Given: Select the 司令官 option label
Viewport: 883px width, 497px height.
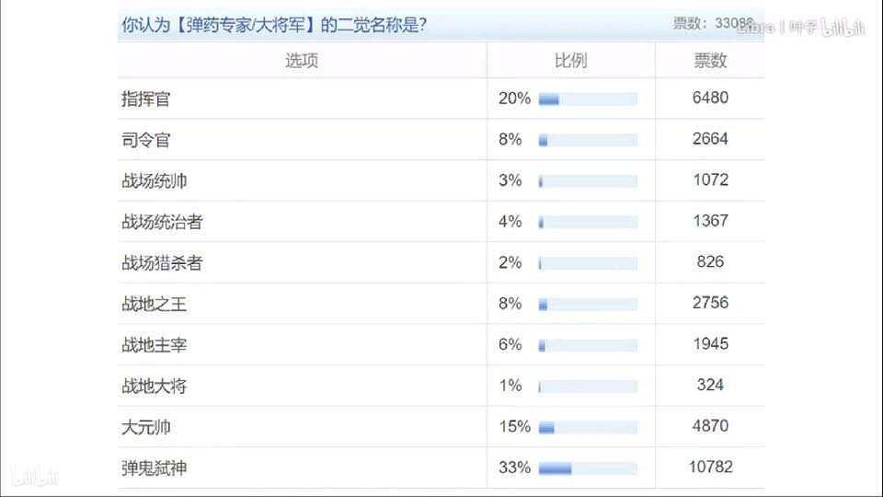Looking at the screenshot, I should click(145, 140).
